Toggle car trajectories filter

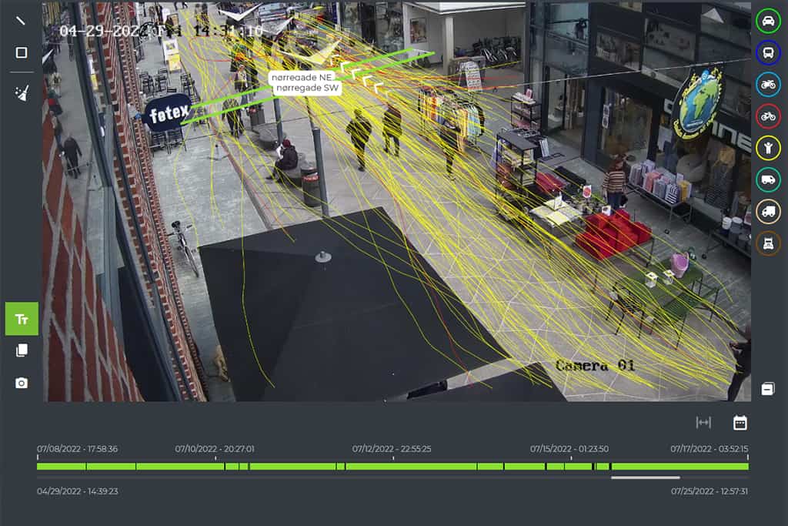coord(768,21)
